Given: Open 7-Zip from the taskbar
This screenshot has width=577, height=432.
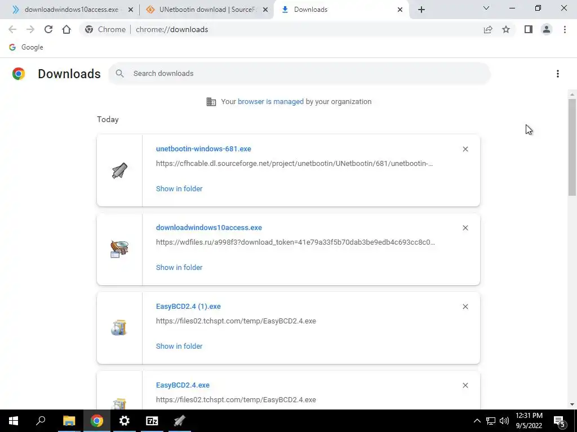Looking at the screenshot, I should point(152,421).
